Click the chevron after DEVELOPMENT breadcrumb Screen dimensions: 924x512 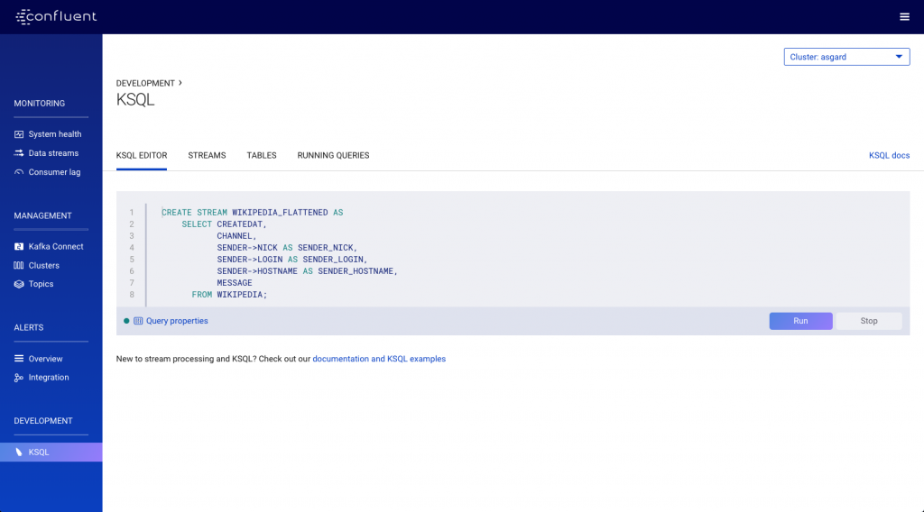(x=180, y=83)
